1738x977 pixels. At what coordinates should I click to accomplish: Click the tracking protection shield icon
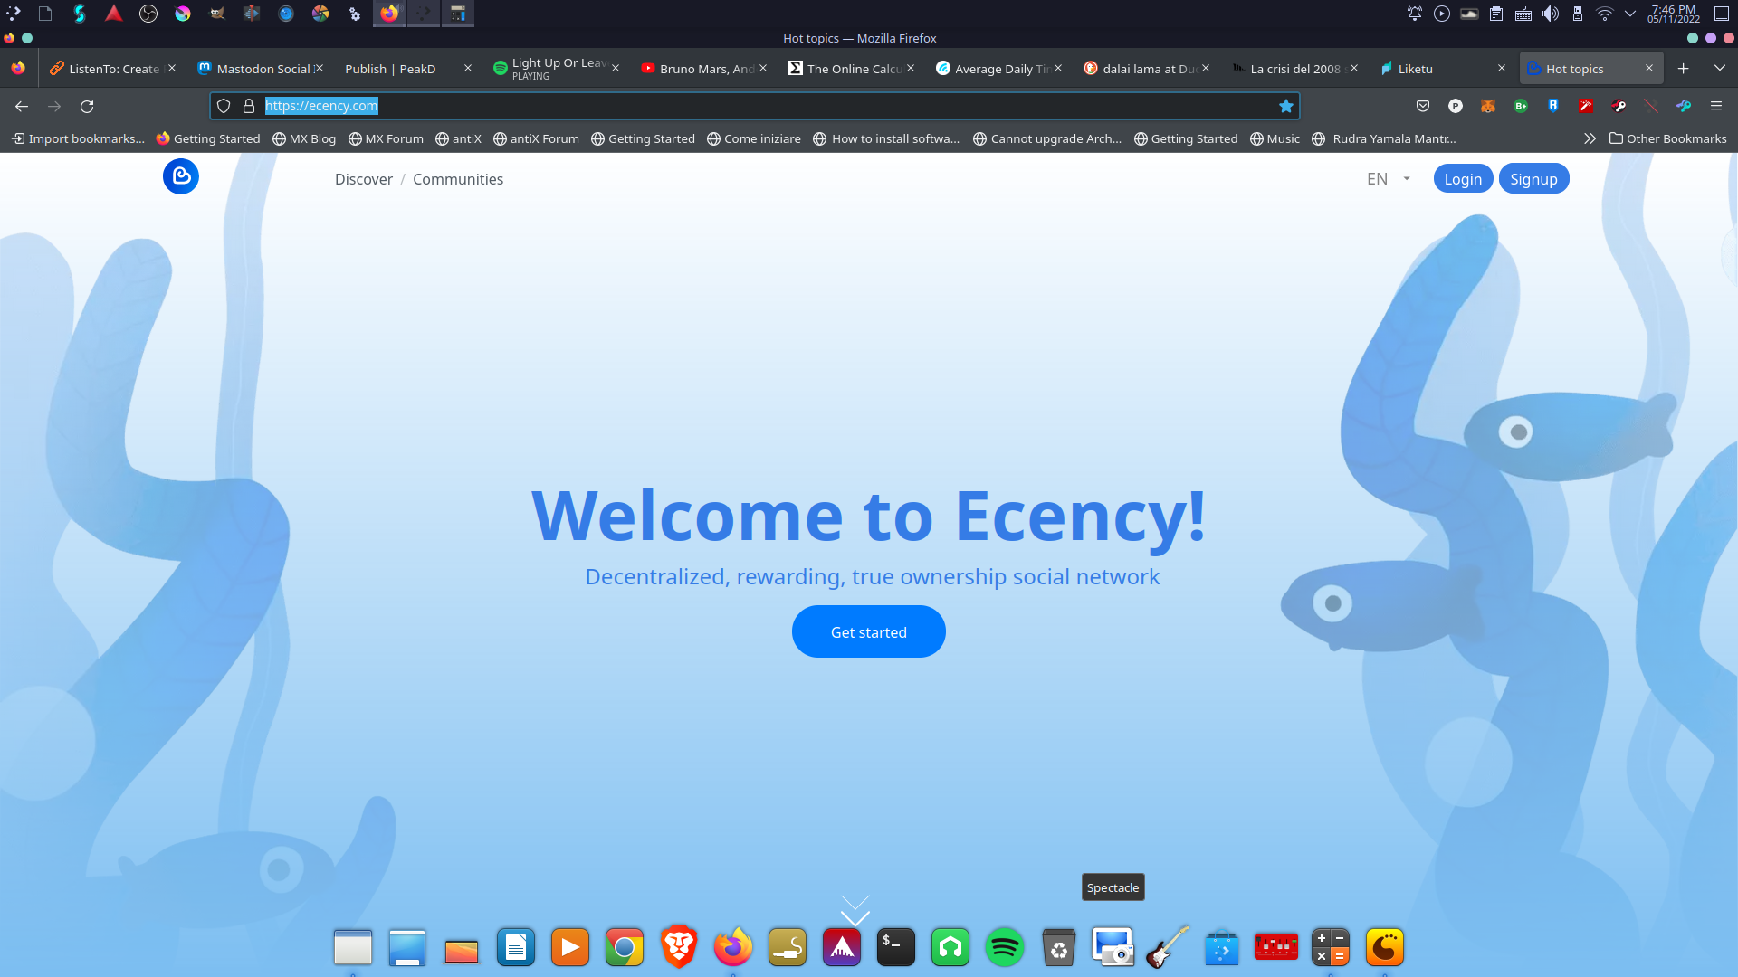224,106
